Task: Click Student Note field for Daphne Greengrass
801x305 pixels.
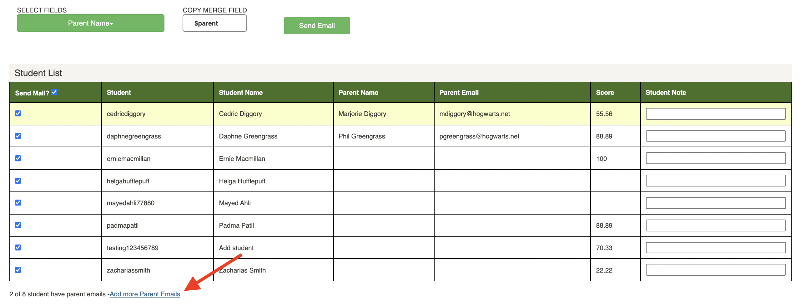Action: 716,136
